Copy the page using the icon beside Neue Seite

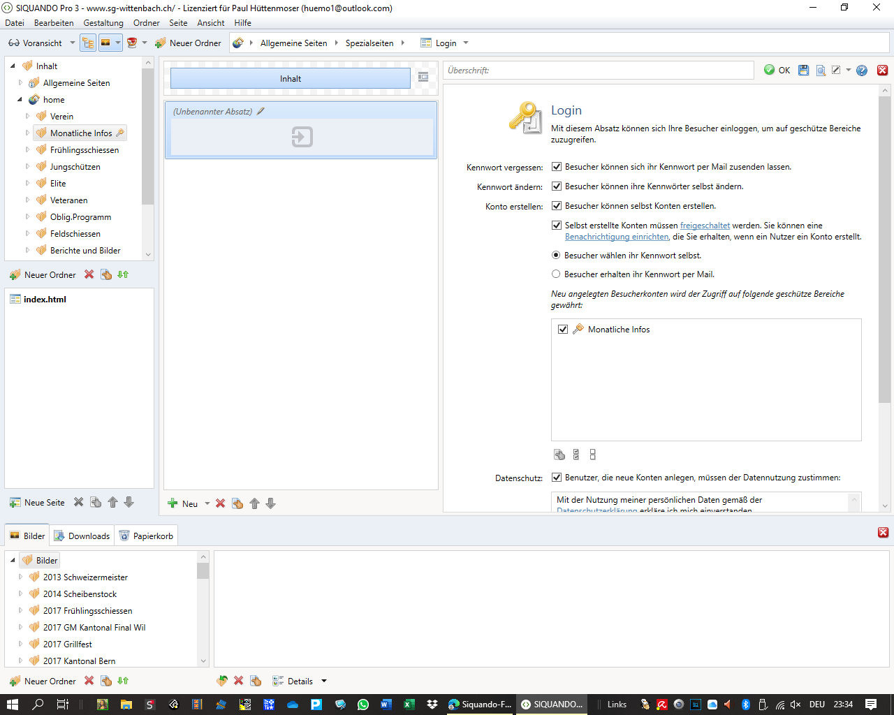96,502
